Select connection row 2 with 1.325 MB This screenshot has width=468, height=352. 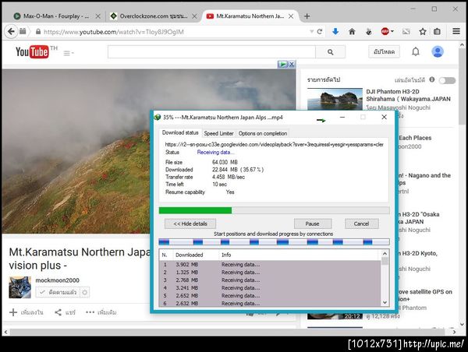coord(270,272)
